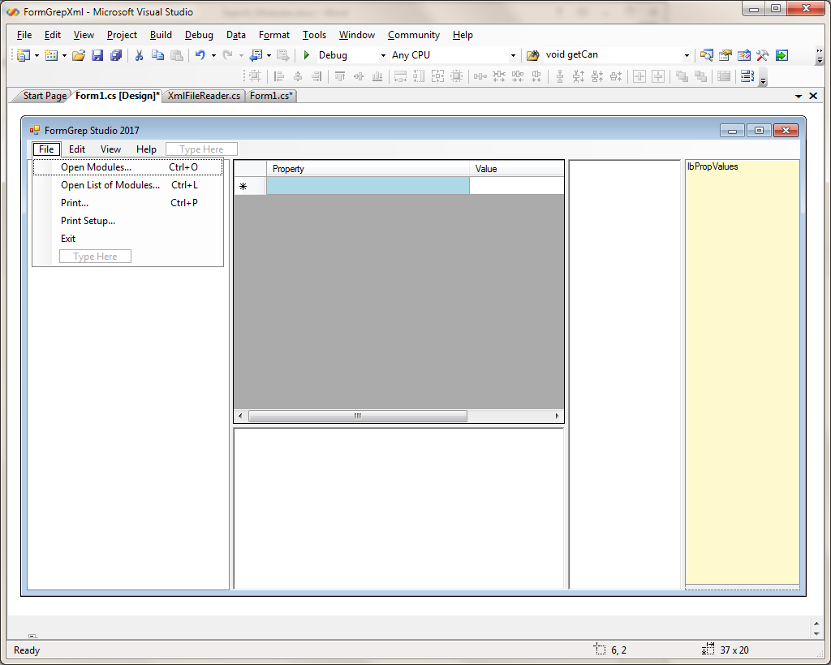
Task: Select the lbPropValues list box
Action: 743,372
